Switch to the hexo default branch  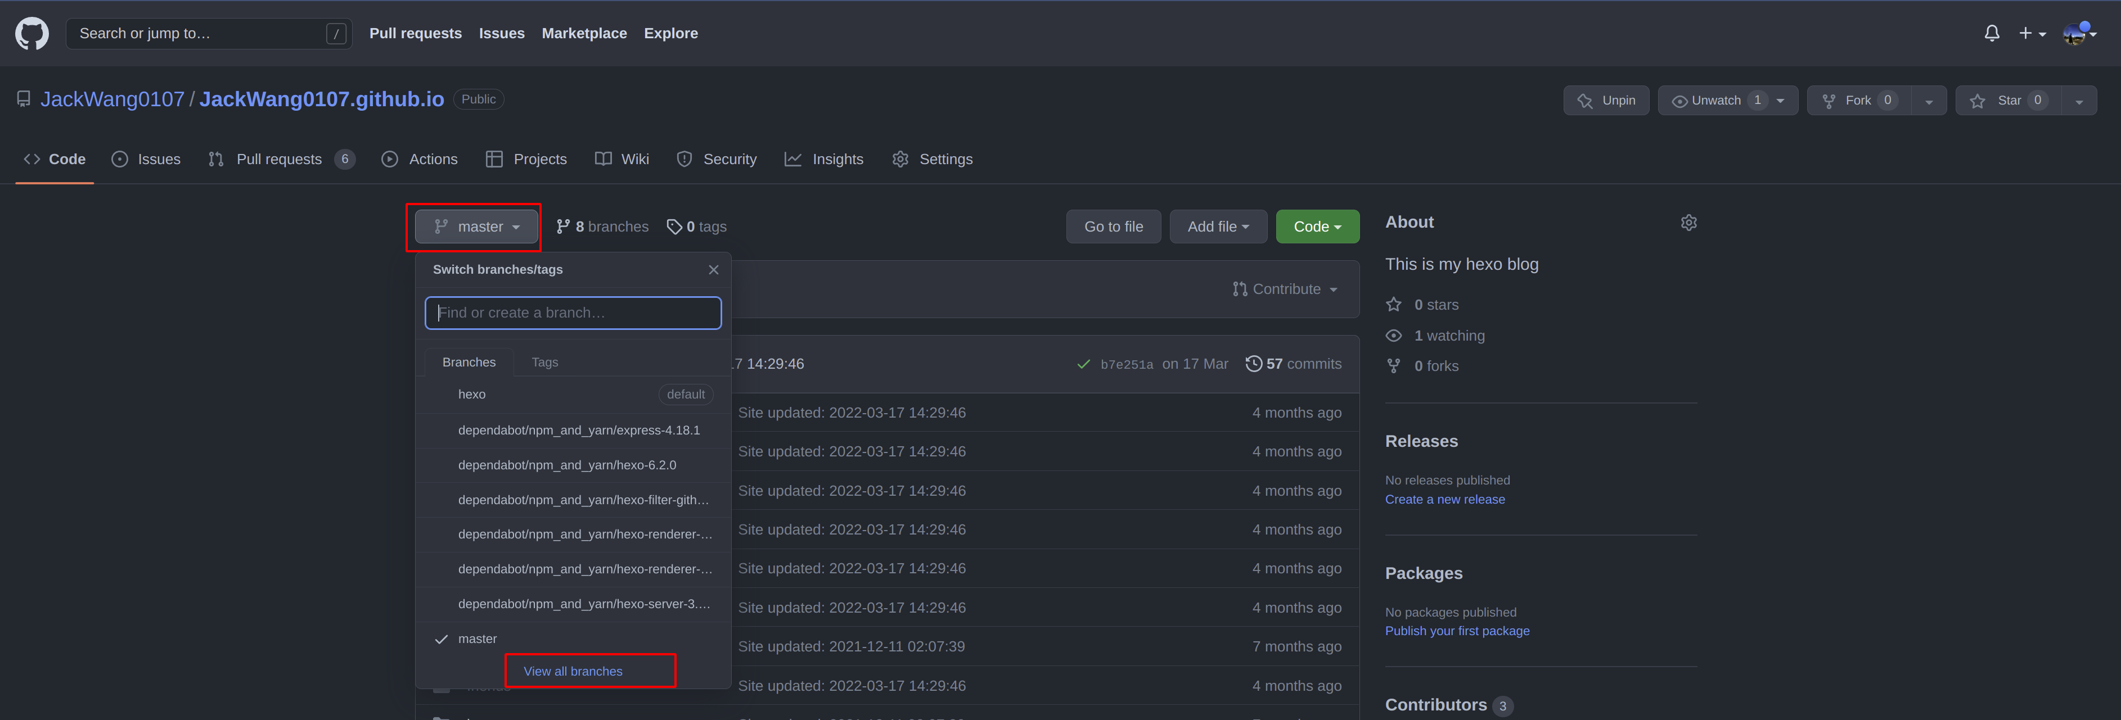click(573, 395)
